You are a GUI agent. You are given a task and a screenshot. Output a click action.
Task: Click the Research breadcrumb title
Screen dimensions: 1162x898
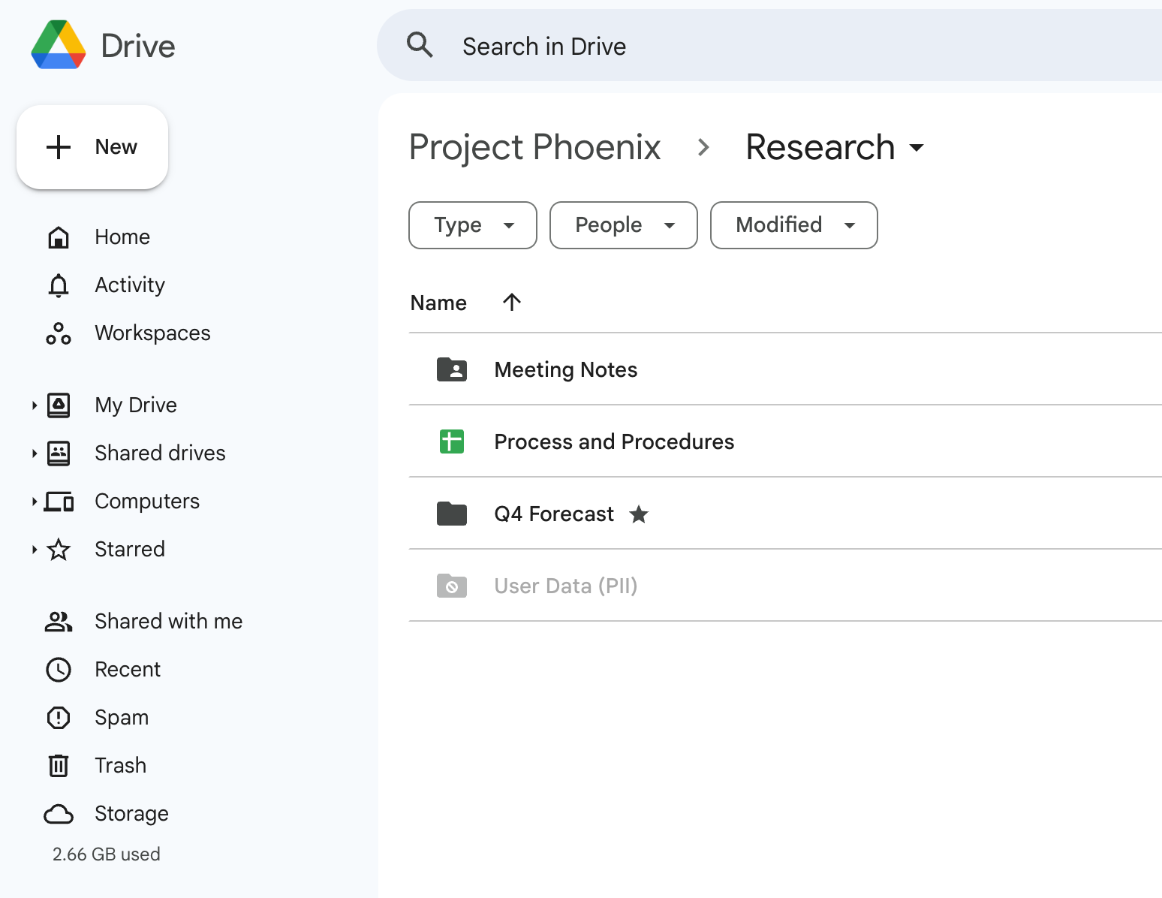tap(820, 147)
